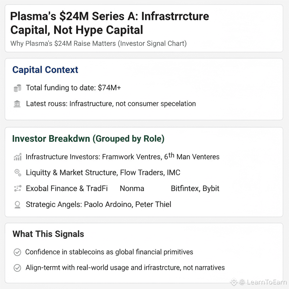Viewport: 289px width, 289px height.
Task: Click the Investor Breakdown section heading
Action: pos(88,139)
